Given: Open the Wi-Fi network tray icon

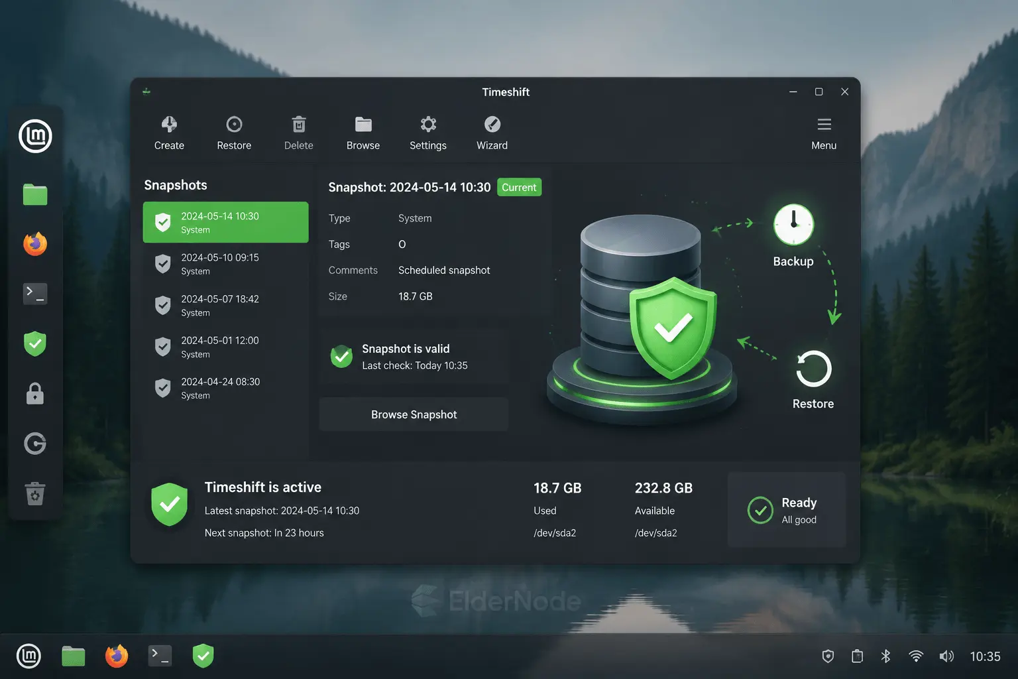Looking at the screenshot, I should (x=916, y=656).
